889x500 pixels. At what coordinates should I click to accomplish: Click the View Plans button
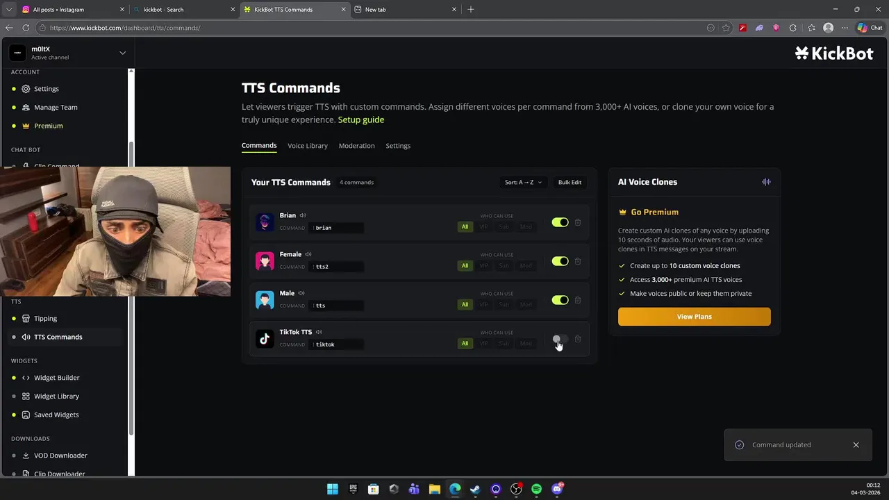[695, 317]
